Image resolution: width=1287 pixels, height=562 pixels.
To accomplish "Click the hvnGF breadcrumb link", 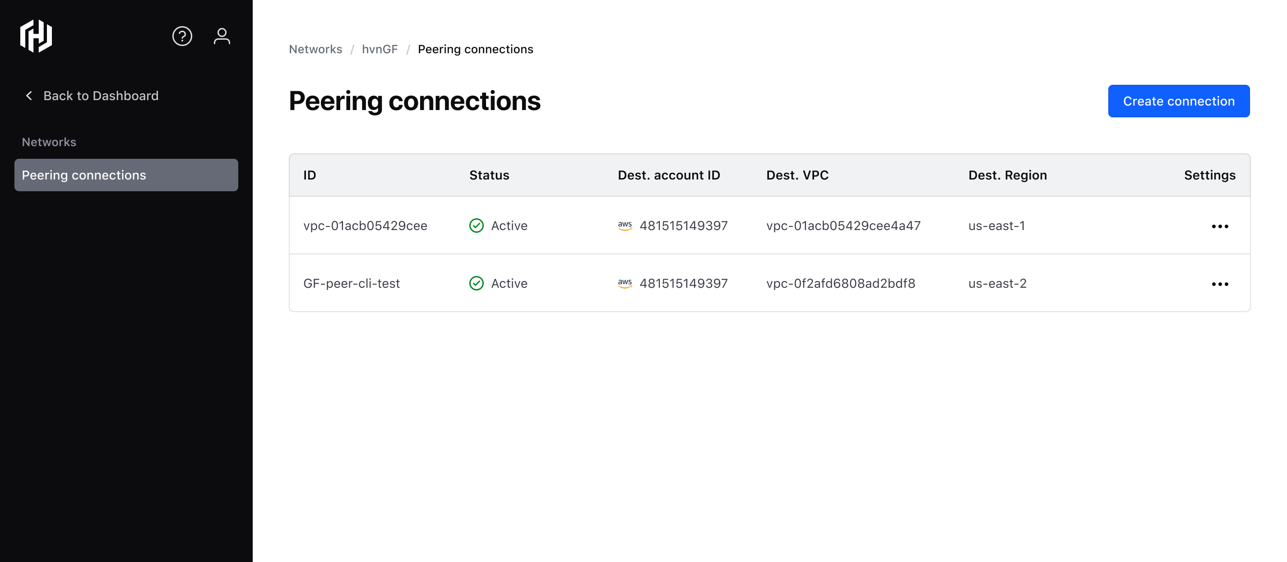I will pos(380,48).
